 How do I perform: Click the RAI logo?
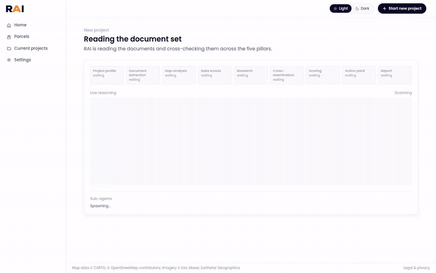[x=15, y=9]
